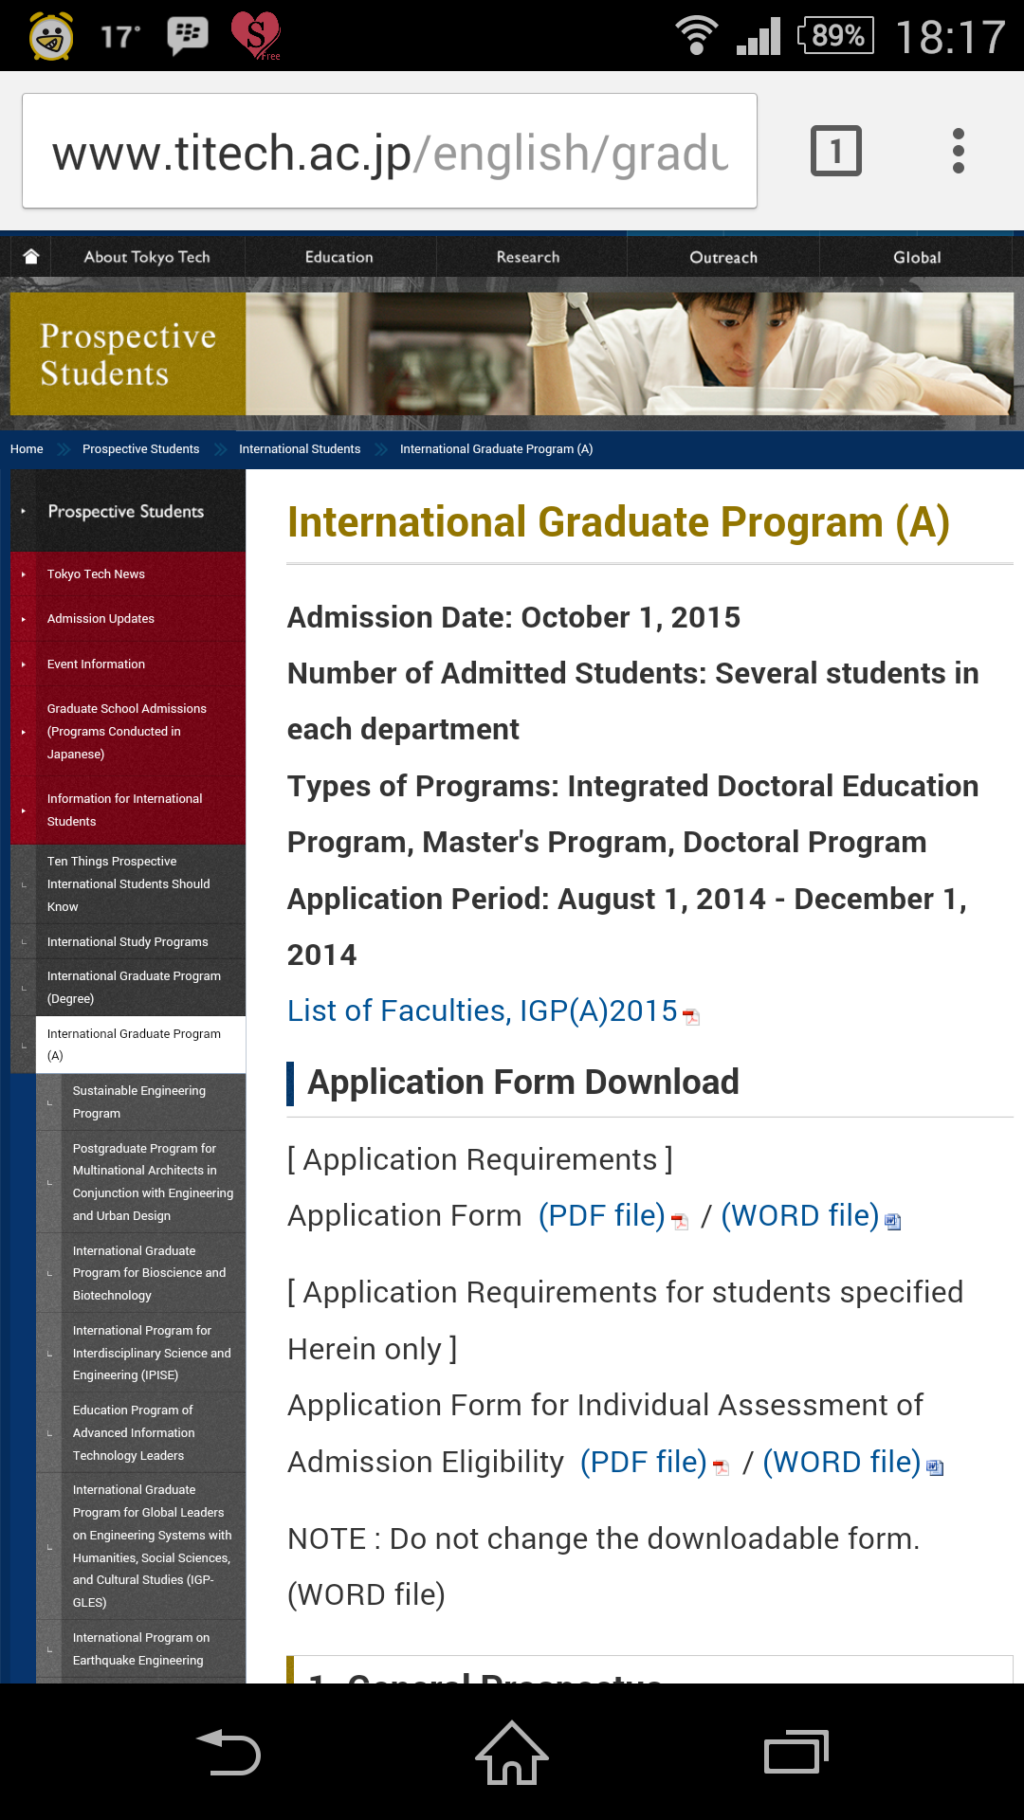Open List of Faculties, IGP(A)2015 link
The image size is (1024, 1820).
click(483, 1011)
